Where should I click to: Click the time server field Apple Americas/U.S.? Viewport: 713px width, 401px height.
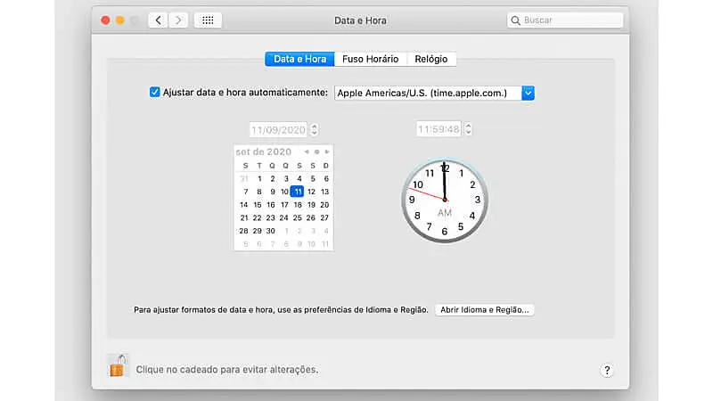(428, 93)
